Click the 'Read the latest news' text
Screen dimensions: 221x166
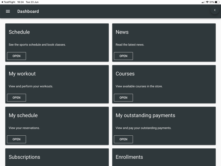point(130,45)
